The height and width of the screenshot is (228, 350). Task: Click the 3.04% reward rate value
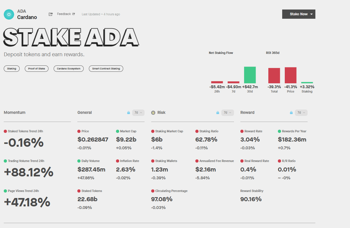[x=250, y=140]
